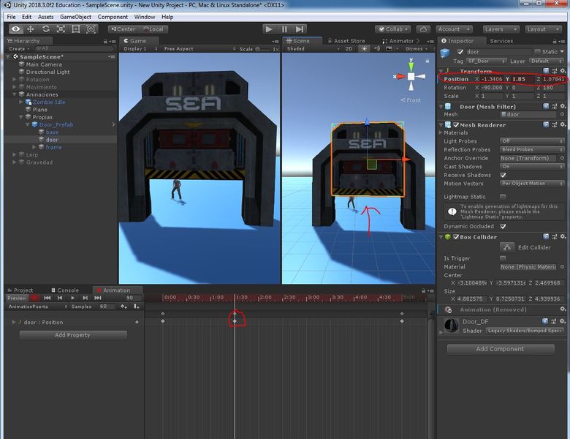Toggle Static checkbox
The width and height of the screenshot is (570, 439).
tap(538, 52)
